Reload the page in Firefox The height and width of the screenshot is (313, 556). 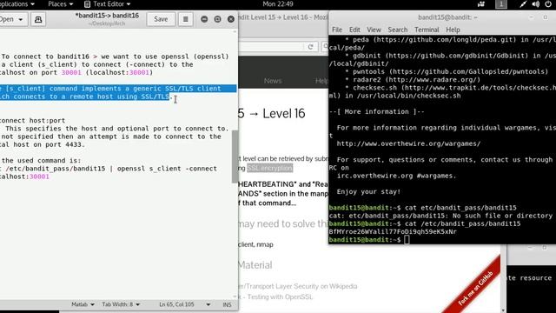[311, 47]
